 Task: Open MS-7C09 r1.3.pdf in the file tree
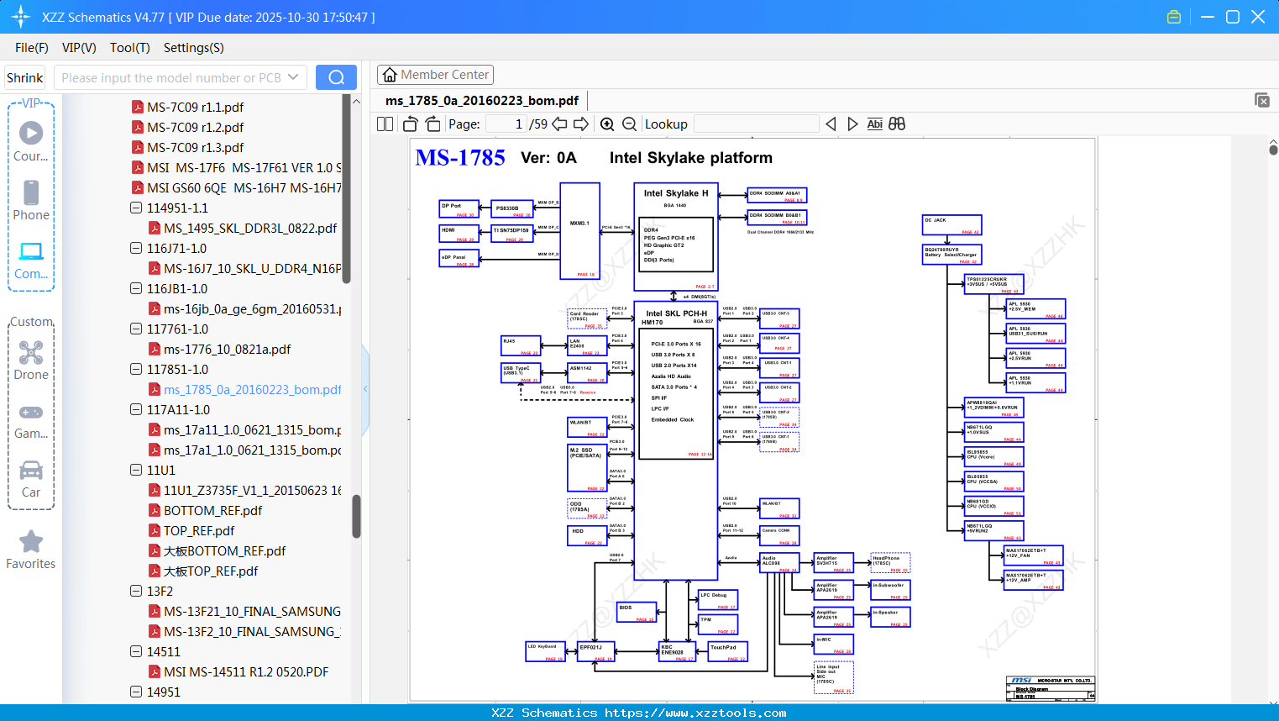(x=195, y=147)
